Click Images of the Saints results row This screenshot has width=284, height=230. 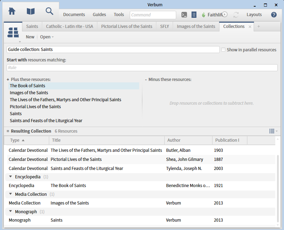pyautogui.click(x=141, y=203)
